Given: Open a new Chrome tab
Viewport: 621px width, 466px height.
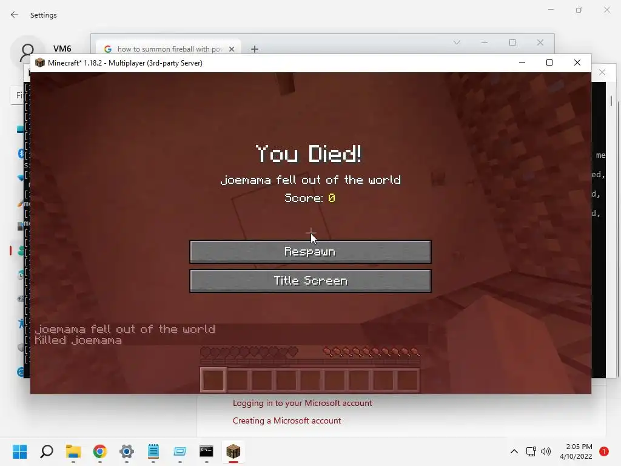Looking at the screenshot, I should point(255,49).
